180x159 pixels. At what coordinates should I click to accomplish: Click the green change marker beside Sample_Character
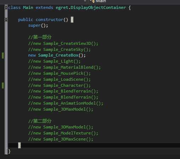coord(3,85)
